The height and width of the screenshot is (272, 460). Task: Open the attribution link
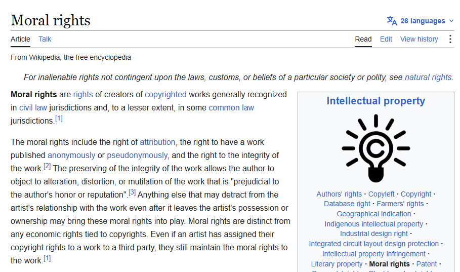157,142
